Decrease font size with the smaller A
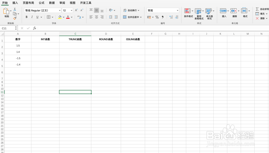The image size is (269, 153). pyautogui.click(x=82, y=10)
